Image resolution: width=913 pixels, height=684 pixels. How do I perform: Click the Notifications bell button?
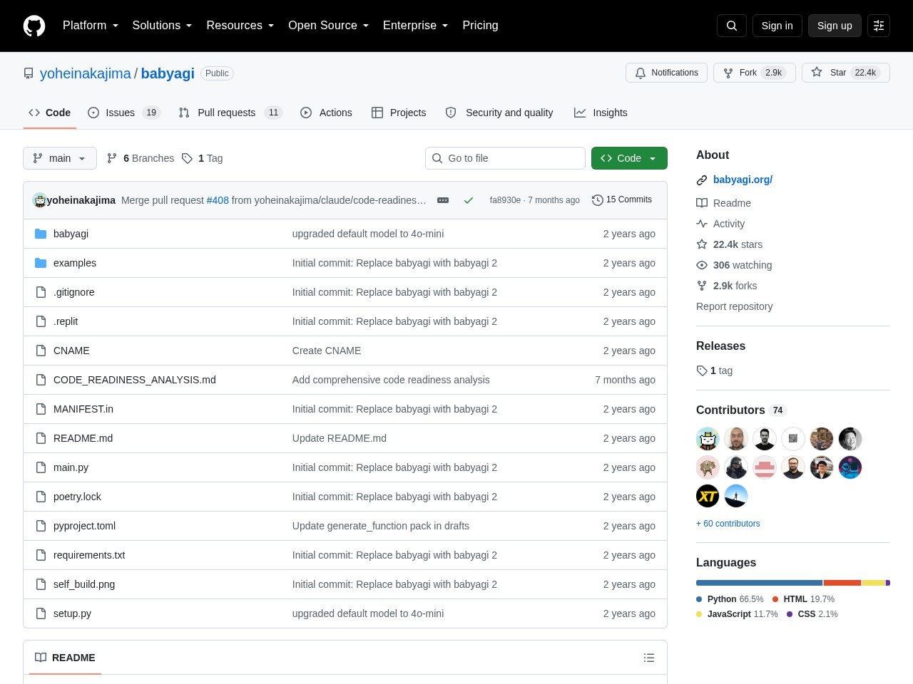coord(667,73)
